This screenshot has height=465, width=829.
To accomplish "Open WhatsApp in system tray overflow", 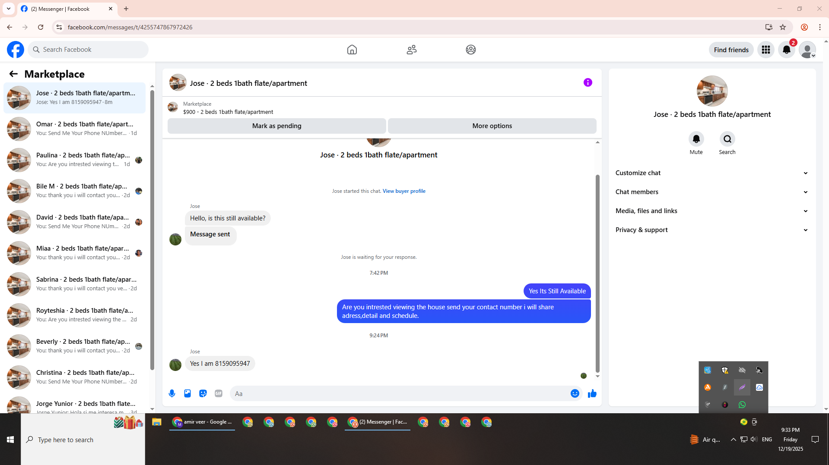I will click(x=742, y=405).
